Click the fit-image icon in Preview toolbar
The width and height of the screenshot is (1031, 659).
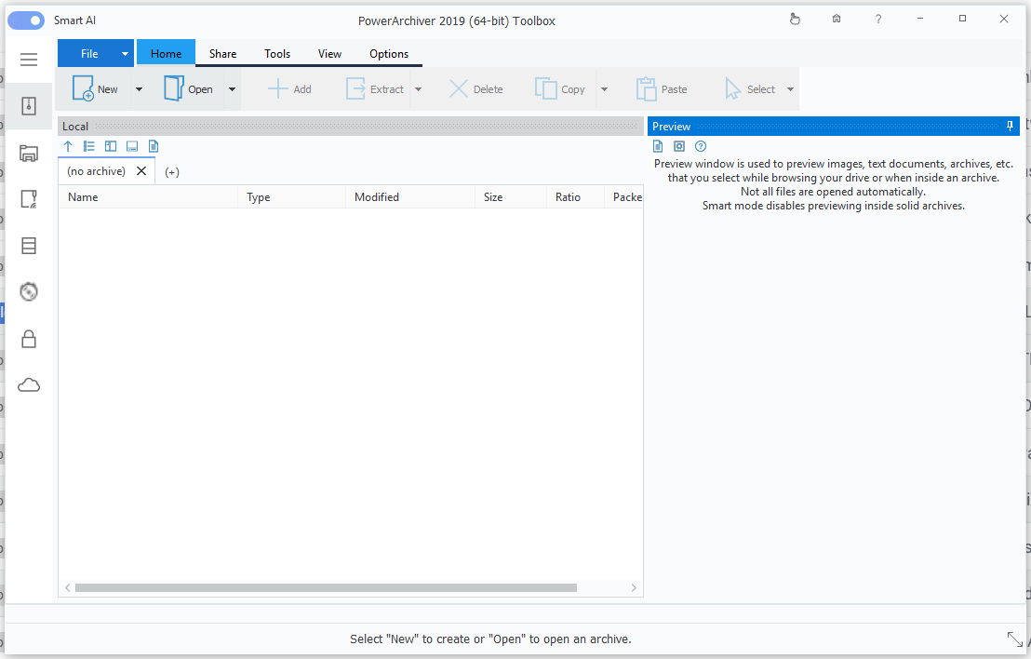pos(679,146)
